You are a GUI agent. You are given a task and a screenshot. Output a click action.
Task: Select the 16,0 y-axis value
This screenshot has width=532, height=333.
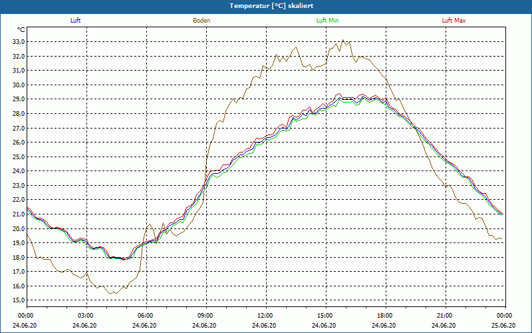click(x=18, y=286)
